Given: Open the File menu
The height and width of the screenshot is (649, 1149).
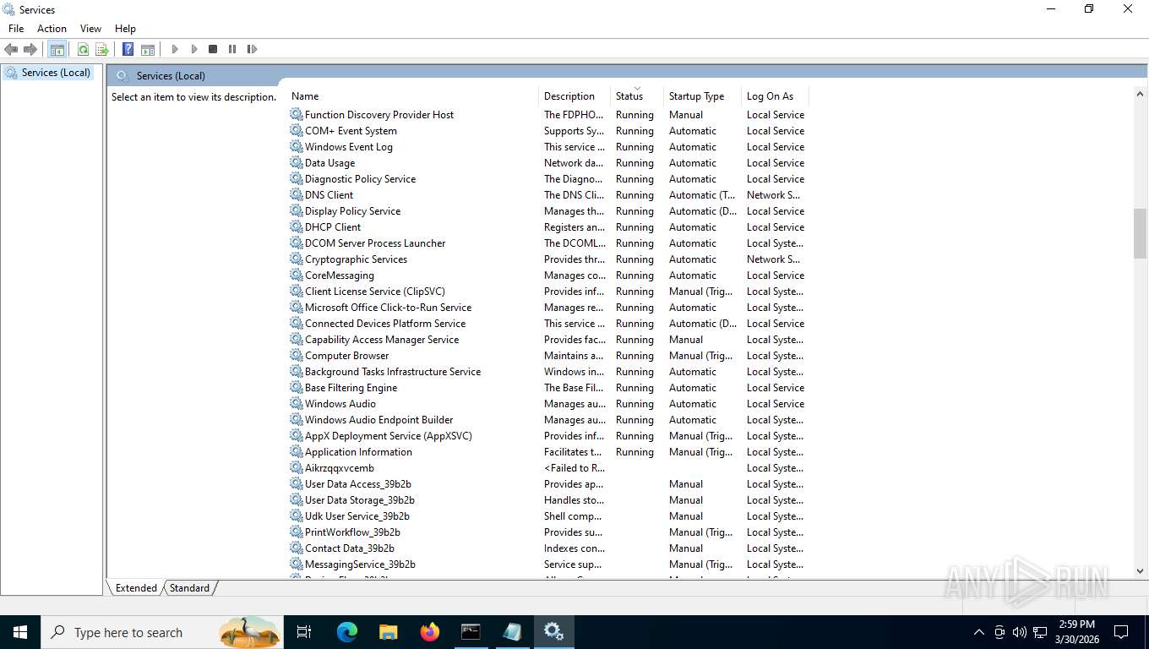Looking at the screenshot, I should 16,29.
